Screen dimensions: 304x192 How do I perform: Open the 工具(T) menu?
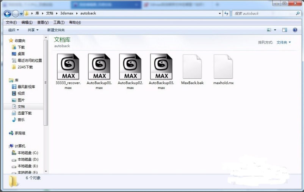59,22
